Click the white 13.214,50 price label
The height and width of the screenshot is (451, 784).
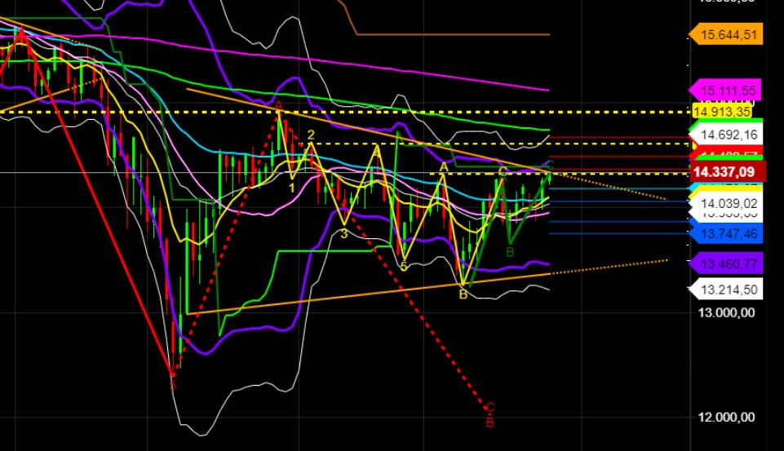click(x=726, y=290)
